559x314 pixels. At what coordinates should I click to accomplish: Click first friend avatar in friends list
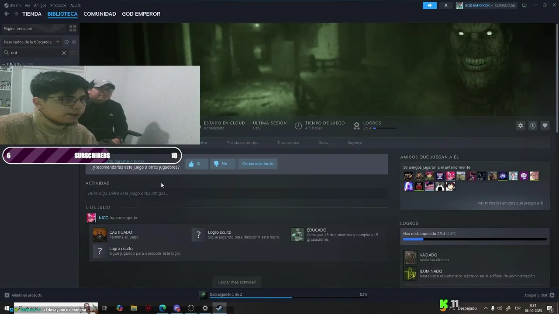(408, 176)
